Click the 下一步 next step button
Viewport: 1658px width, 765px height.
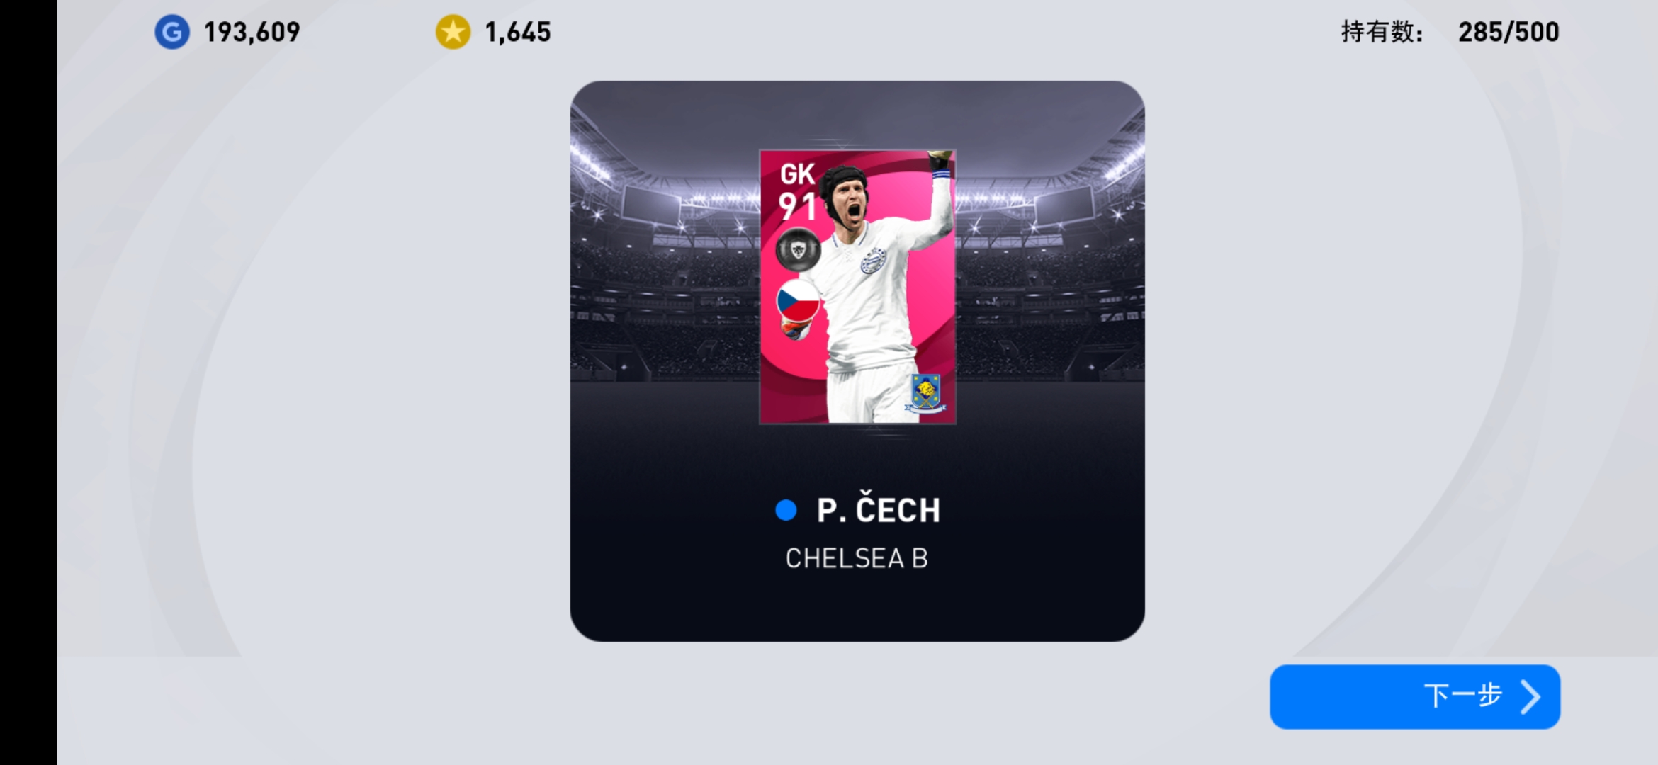pyautogui.click(x=1415, y=697)
